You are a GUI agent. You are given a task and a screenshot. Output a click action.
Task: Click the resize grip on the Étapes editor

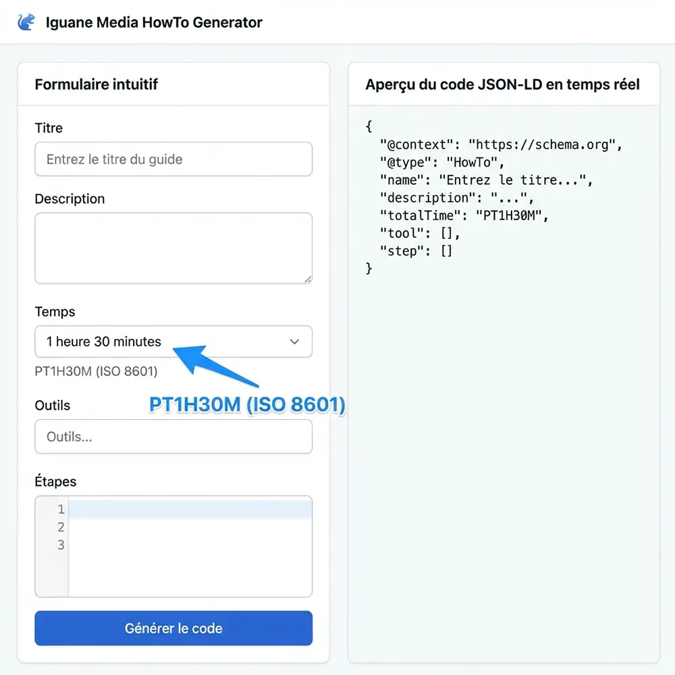tap(308, 593)
